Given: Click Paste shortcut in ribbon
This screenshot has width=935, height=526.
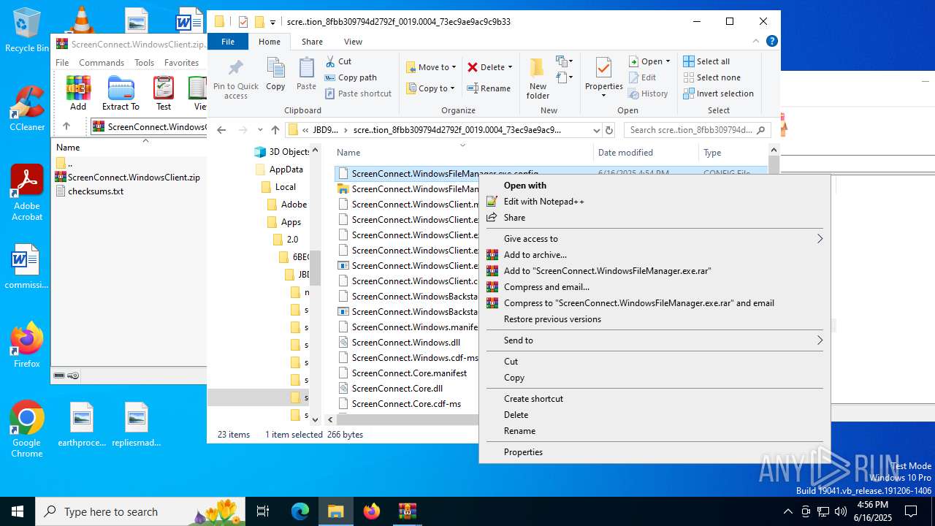Looking at the screenshot, I should click(x=358, y=94).
